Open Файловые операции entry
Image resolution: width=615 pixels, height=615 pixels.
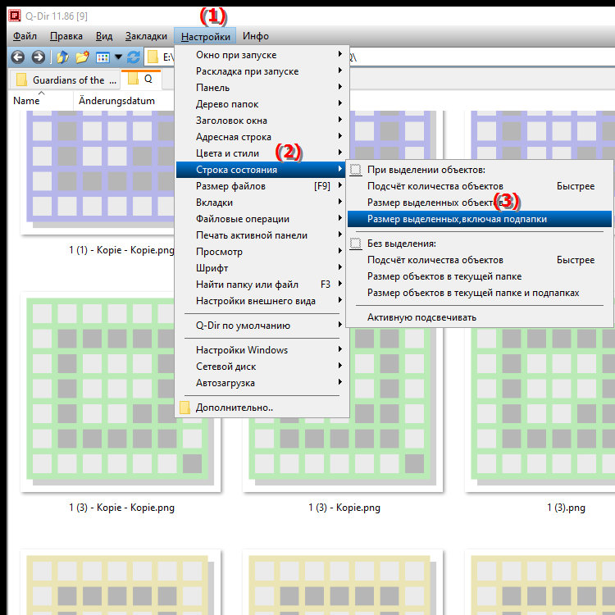[x=261, y=219]
